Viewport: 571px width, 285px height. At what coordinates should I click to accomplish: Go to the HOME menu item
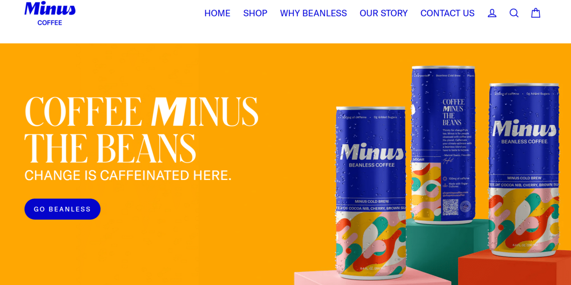tap(217, 13)
